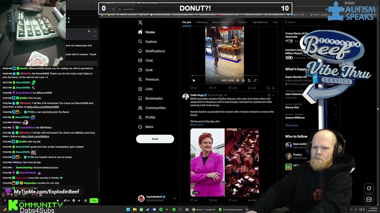Open trending topic Aneyas Williams
Screen dimensions: 380x213
pos(295,118)
